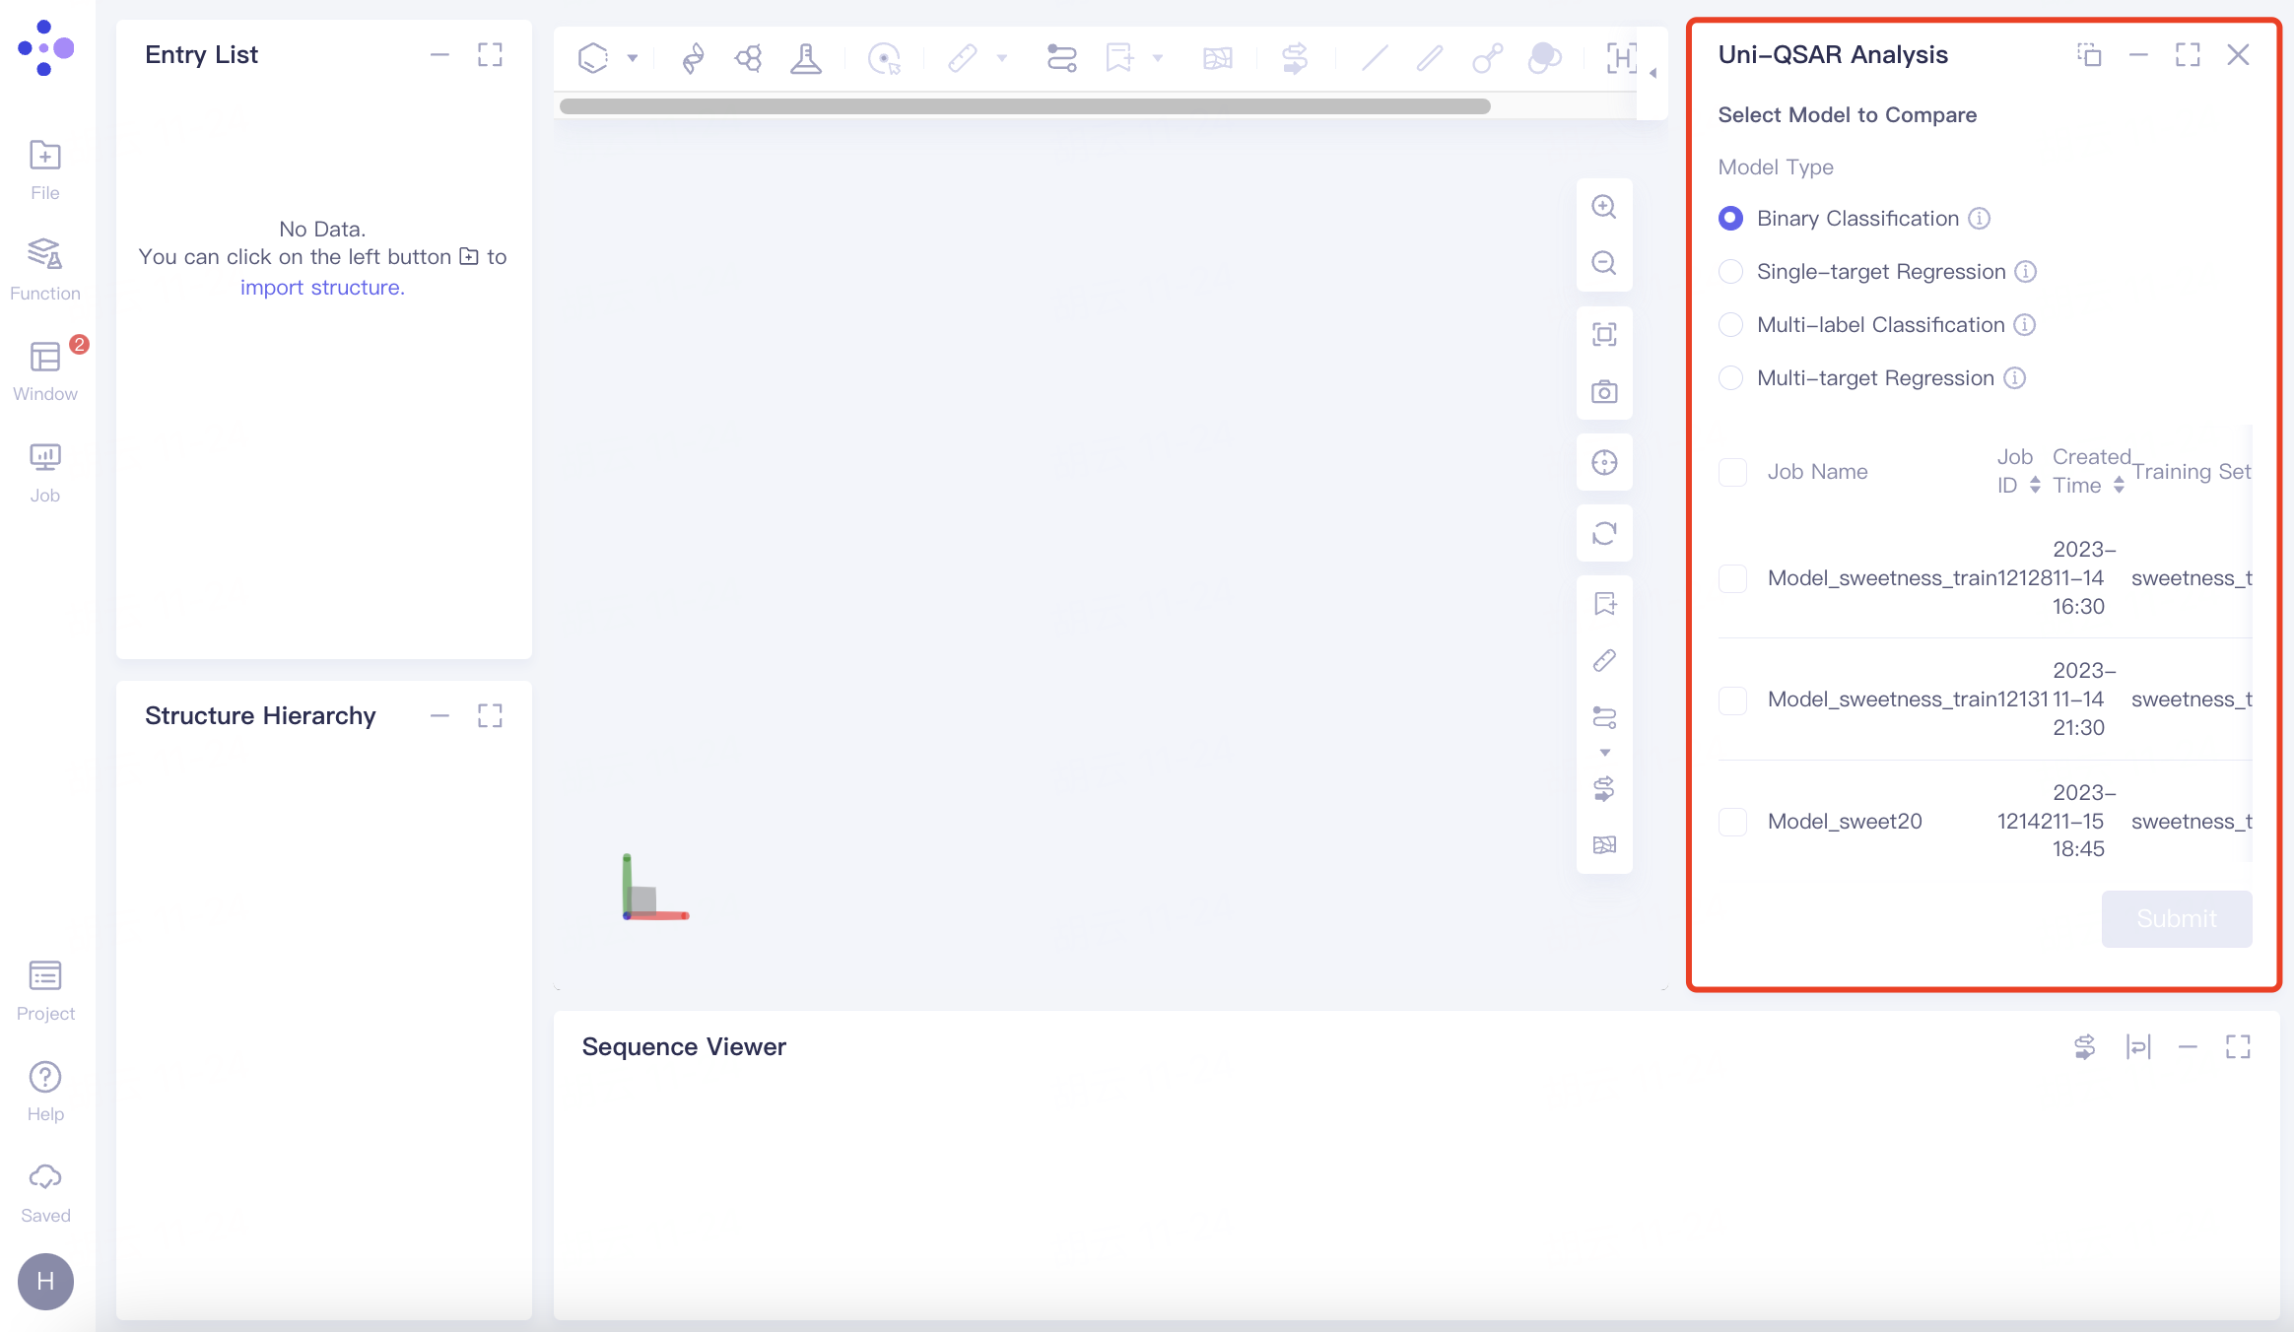Select Single-target Regression model type
The height and width of the screenshot is (1332, 2294).
[x=1730, y=272]
